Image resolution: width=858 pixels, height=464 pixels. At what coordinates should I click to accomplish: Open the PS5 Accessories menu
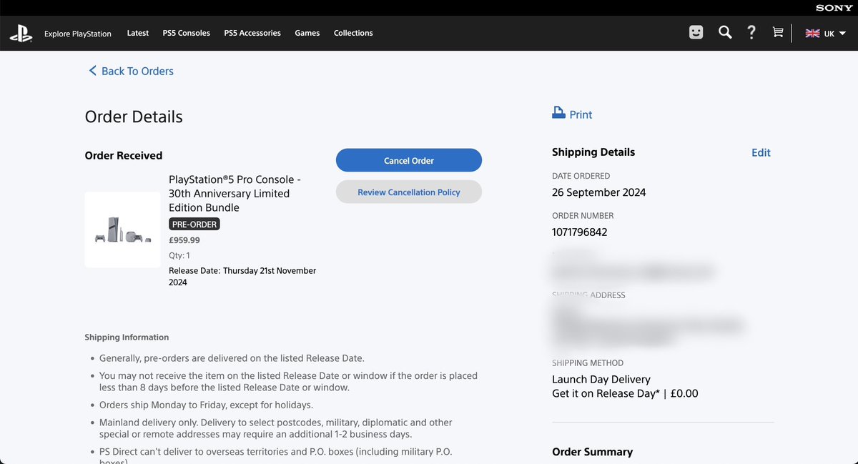coord(252,33)
